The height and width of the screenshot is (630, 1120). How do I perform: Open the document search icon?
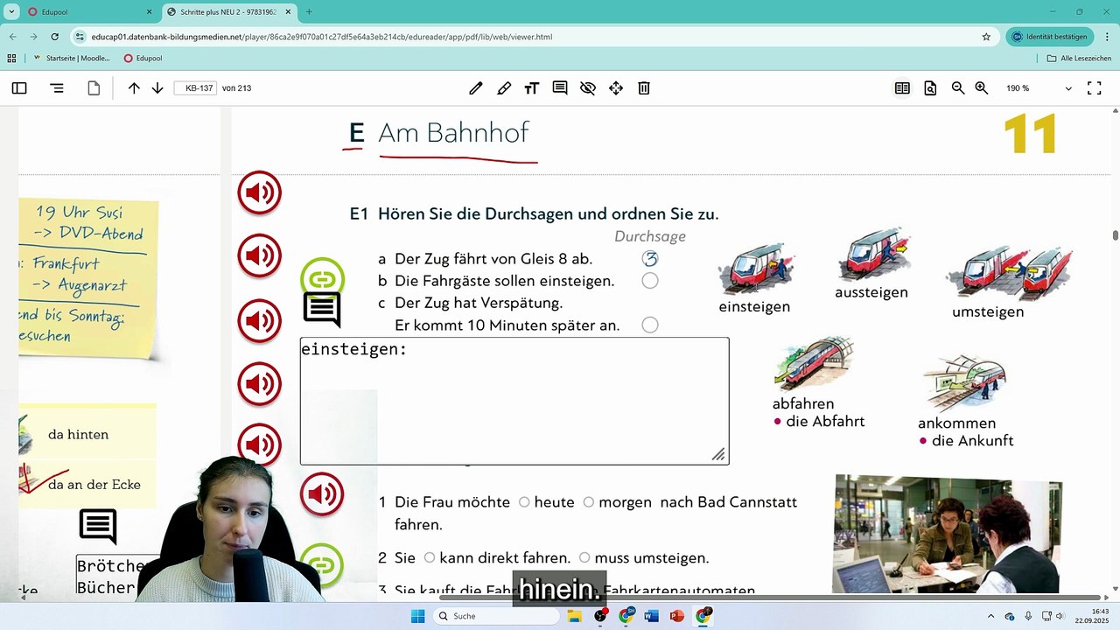click(x=930, y=88)
